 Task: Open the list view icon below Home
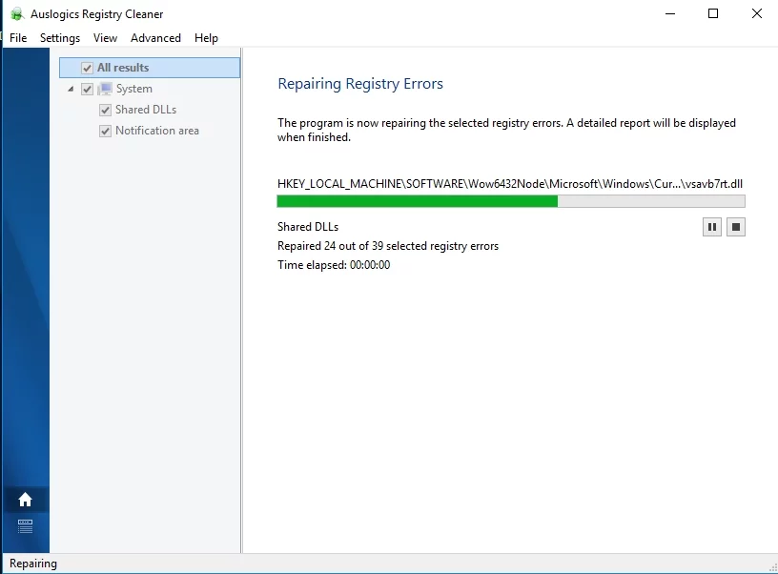(25, 525)
